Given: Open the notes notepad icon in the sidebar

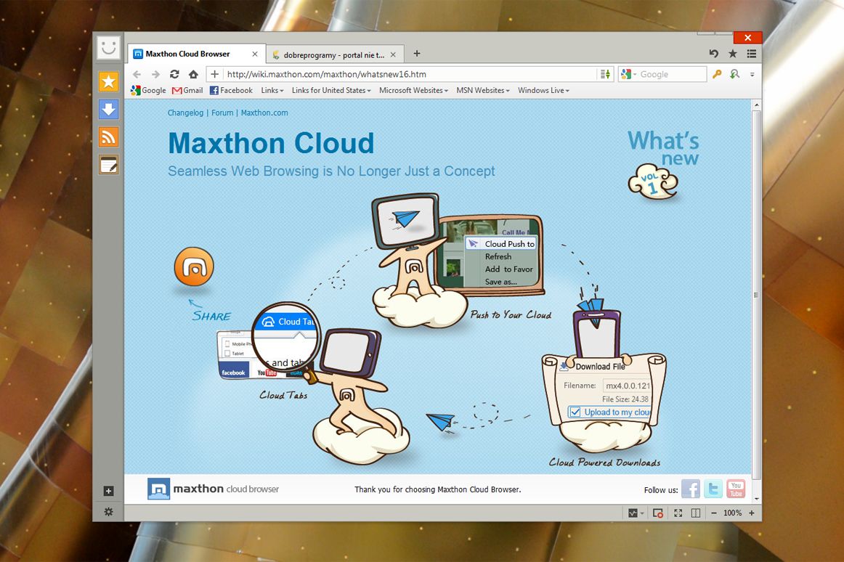Looking at the screenshot, I should [x=109, y=165].
